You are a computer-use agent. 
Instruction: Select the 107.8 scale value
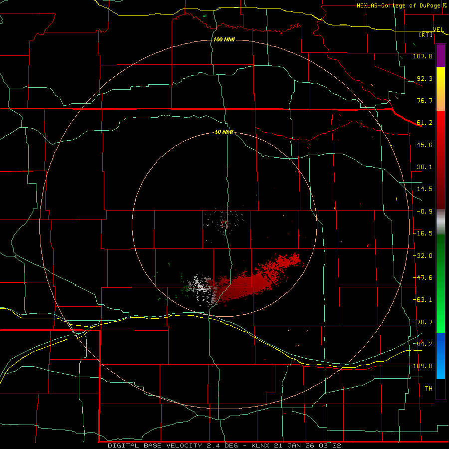point(423,56)
